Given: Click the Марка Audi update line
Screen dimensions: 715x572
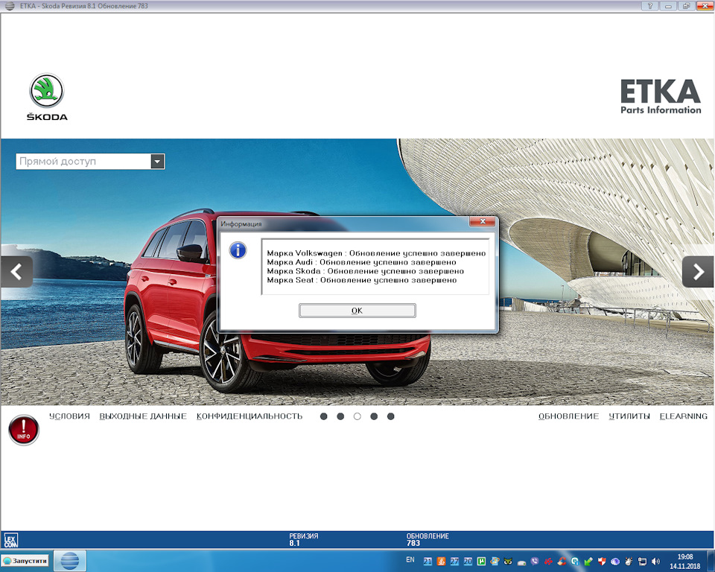Looking at the screenshot, I should (361, 262).
